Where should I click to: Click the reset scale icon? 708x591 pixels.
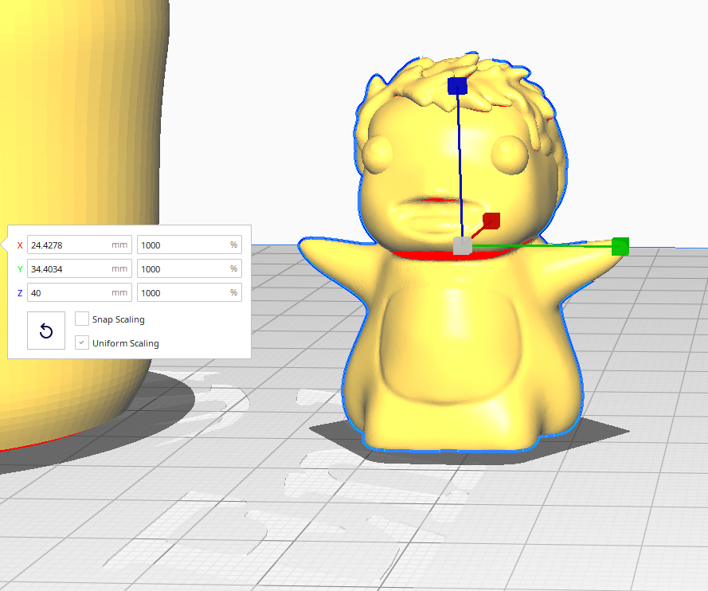coord(45,331)
